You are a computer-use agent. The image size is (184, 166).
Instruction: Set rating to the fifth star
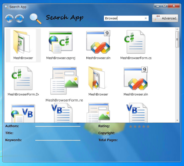[x=148, y=126]
